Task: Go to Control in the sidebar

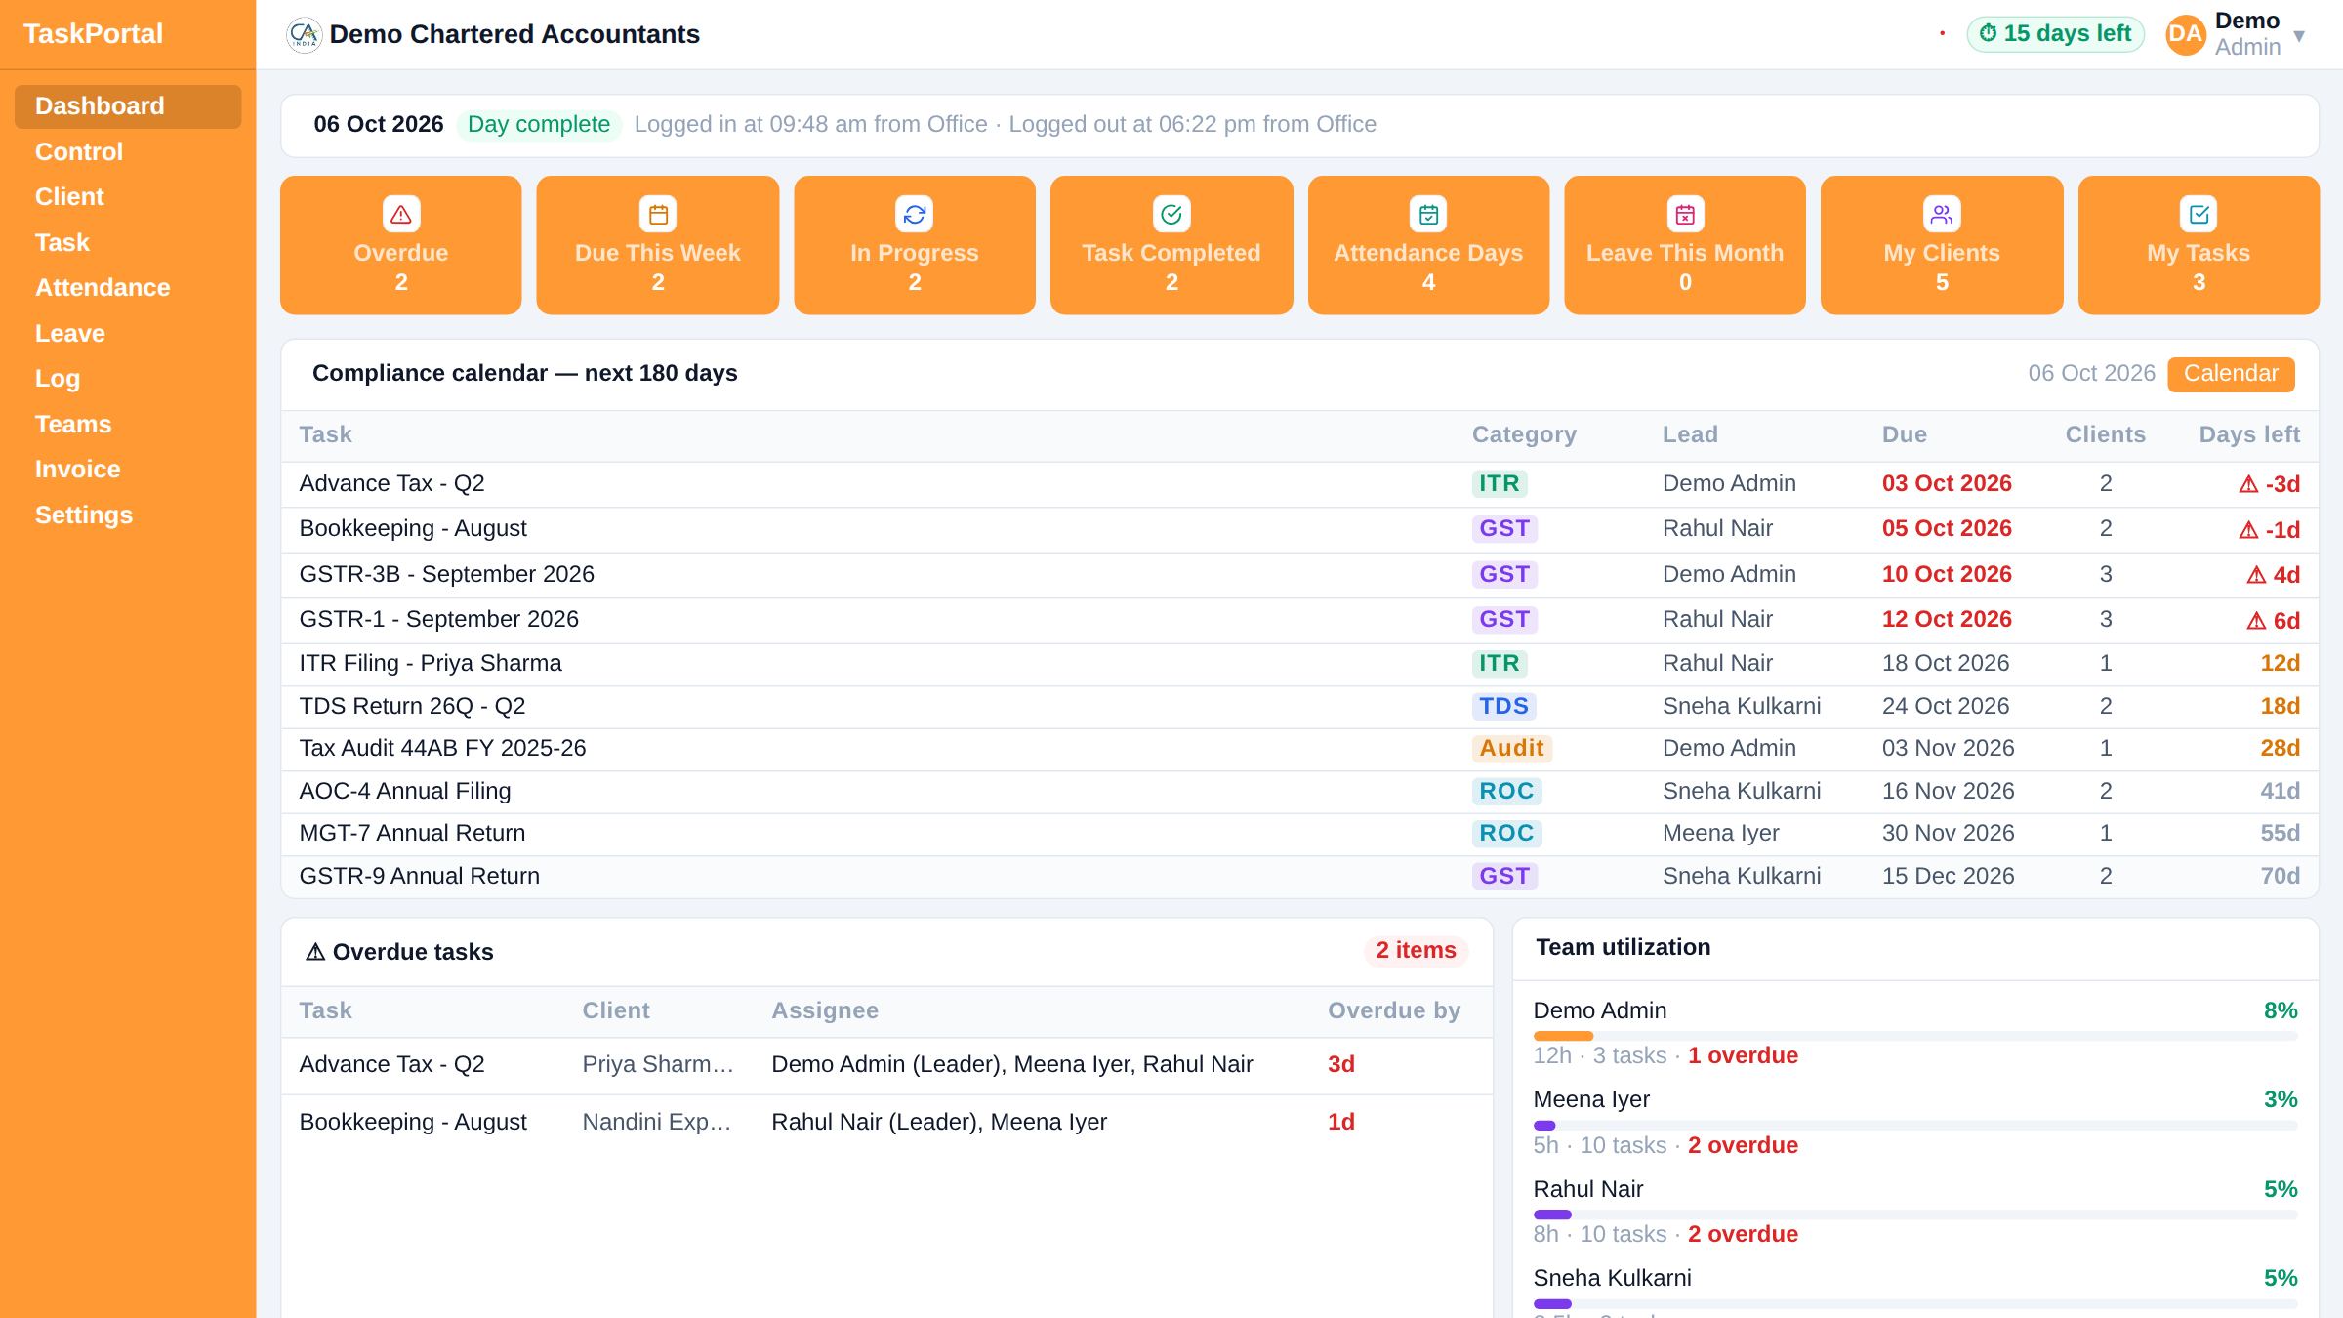Action: coord(128,152)
